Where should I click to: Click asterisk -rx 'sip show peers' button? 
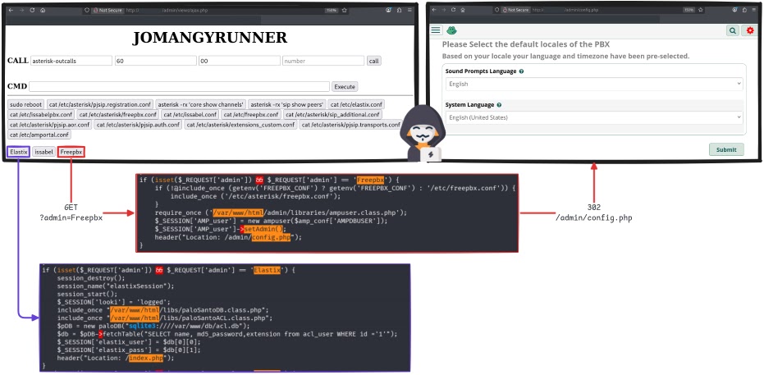(287, 105)
